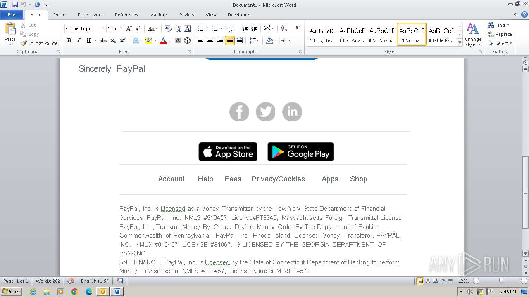Click the Increase Indent icon
529x297 pixels.
pos(255,28)
